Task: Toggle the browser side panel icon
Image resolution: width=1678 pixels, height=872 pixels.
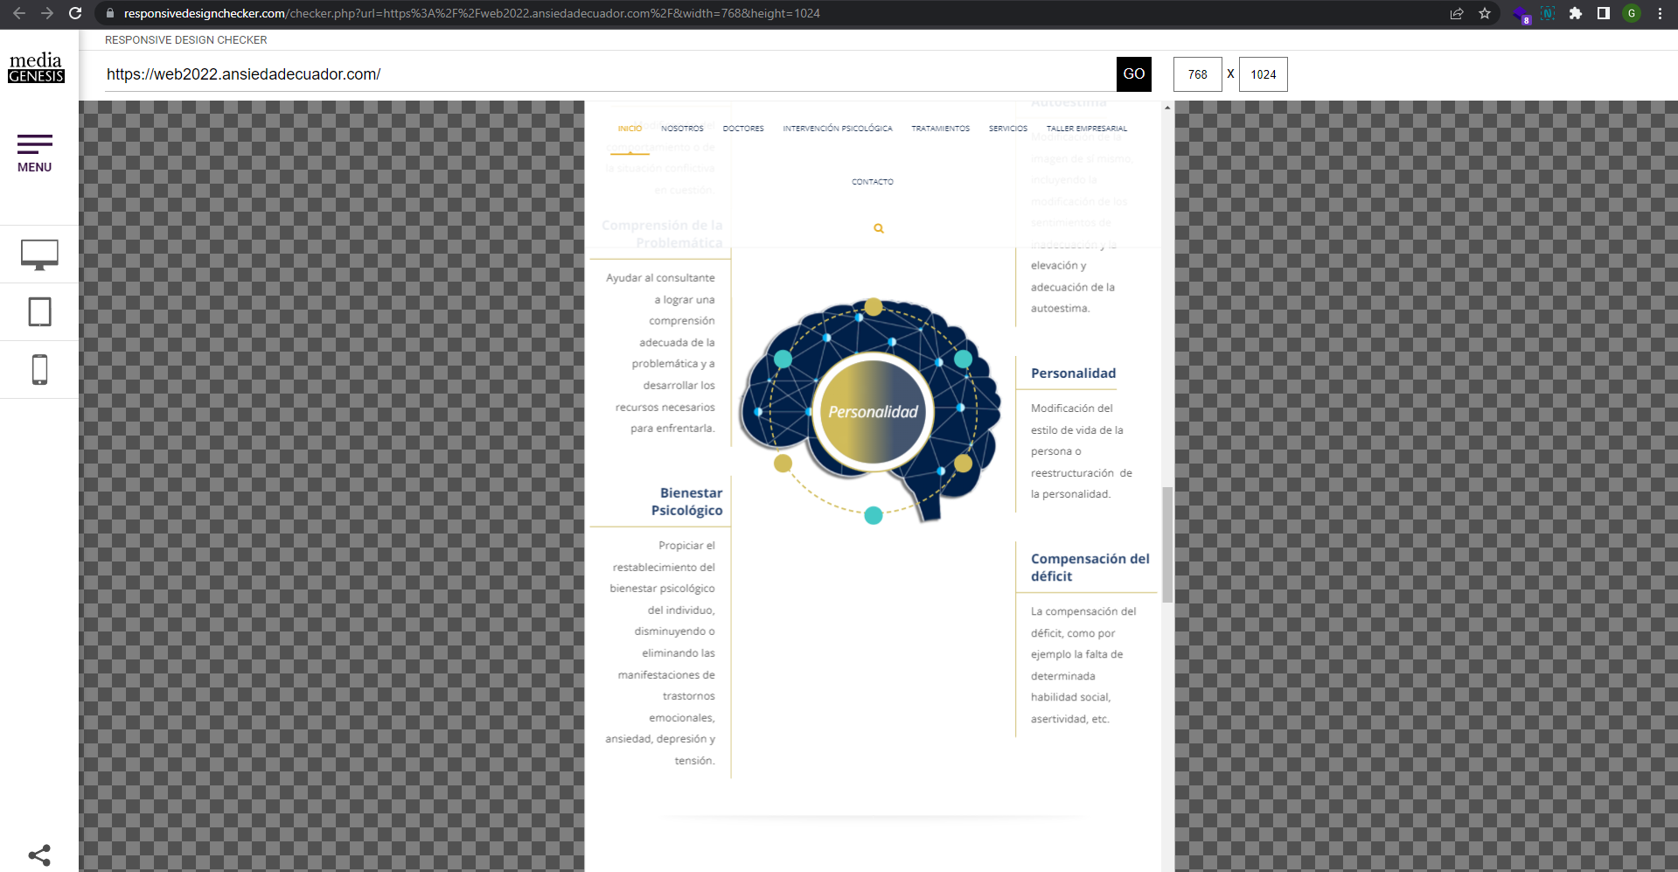Action: [x=1604, y=13]
